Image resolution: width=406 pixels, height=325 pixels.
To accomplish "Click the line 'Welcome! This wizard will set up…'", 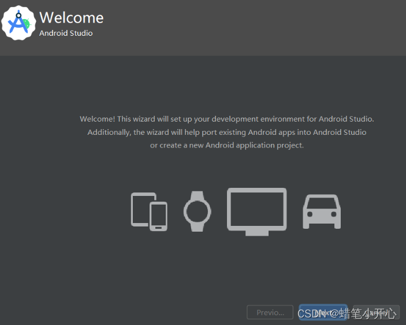I will pyautogui.click(x=227, y=119).
